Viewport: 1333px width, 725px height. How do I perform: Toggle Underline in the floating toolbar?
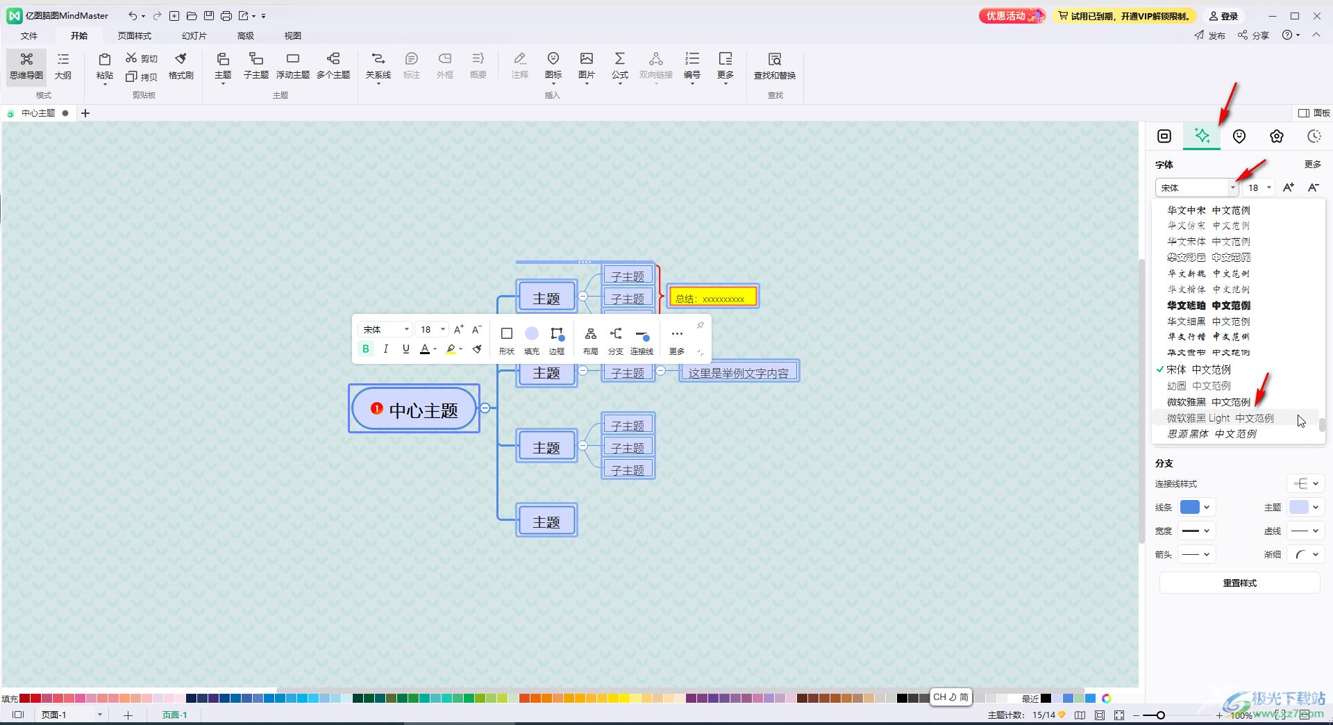tap(406, 349)
